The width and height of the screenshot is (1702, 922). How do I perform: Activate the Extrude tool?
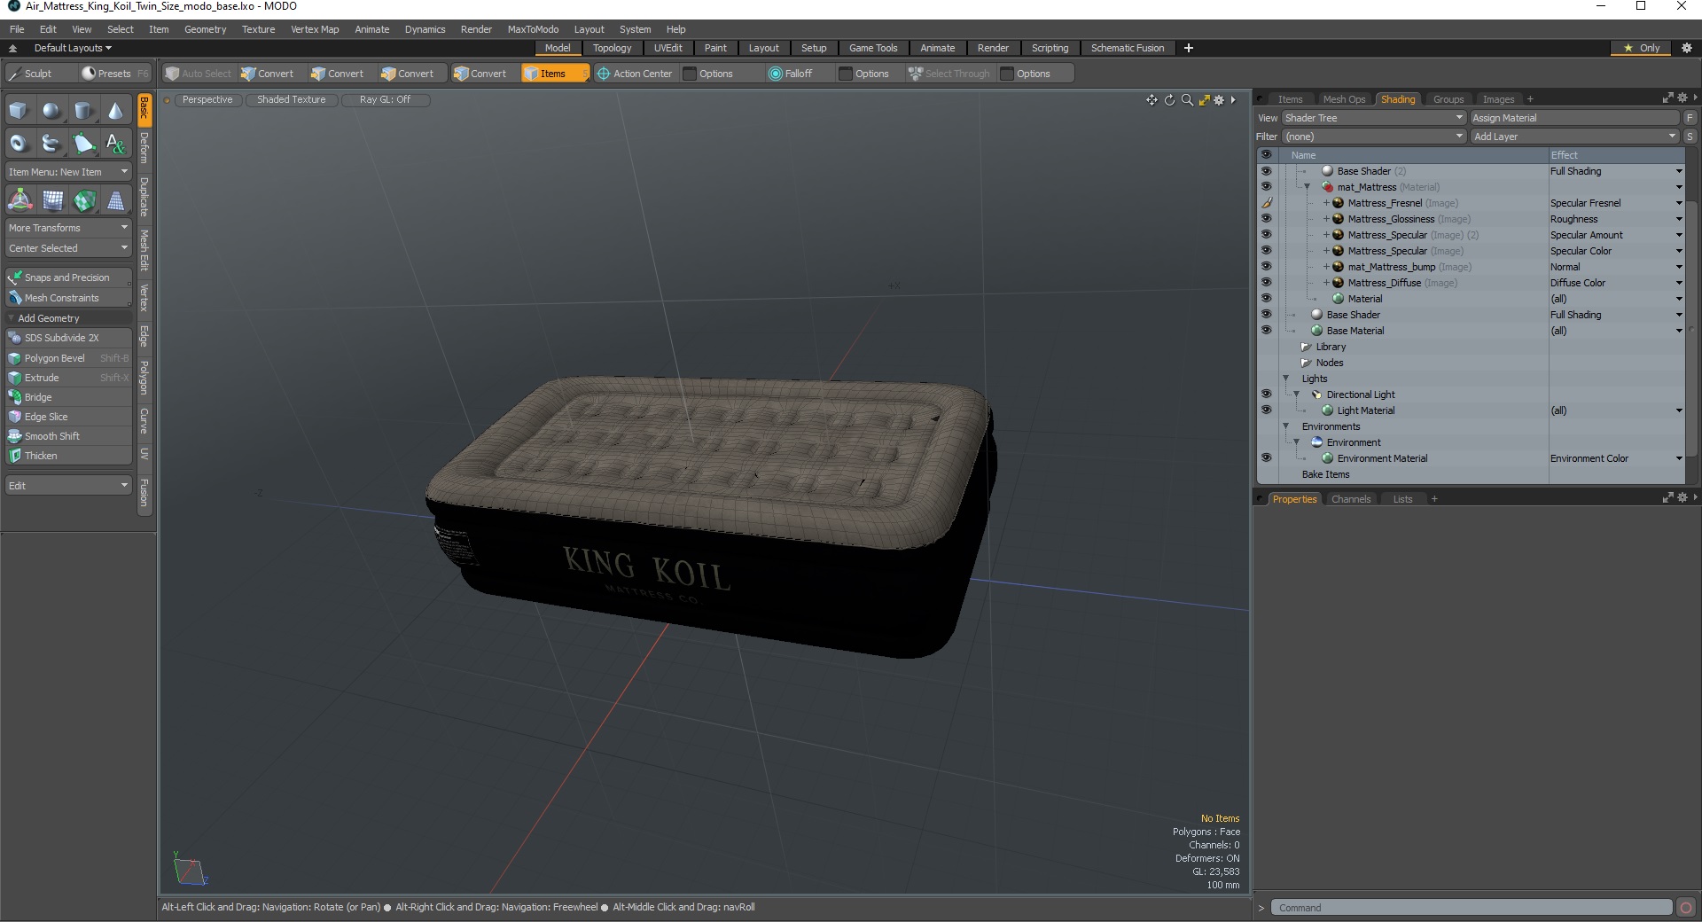coord(68,378)
